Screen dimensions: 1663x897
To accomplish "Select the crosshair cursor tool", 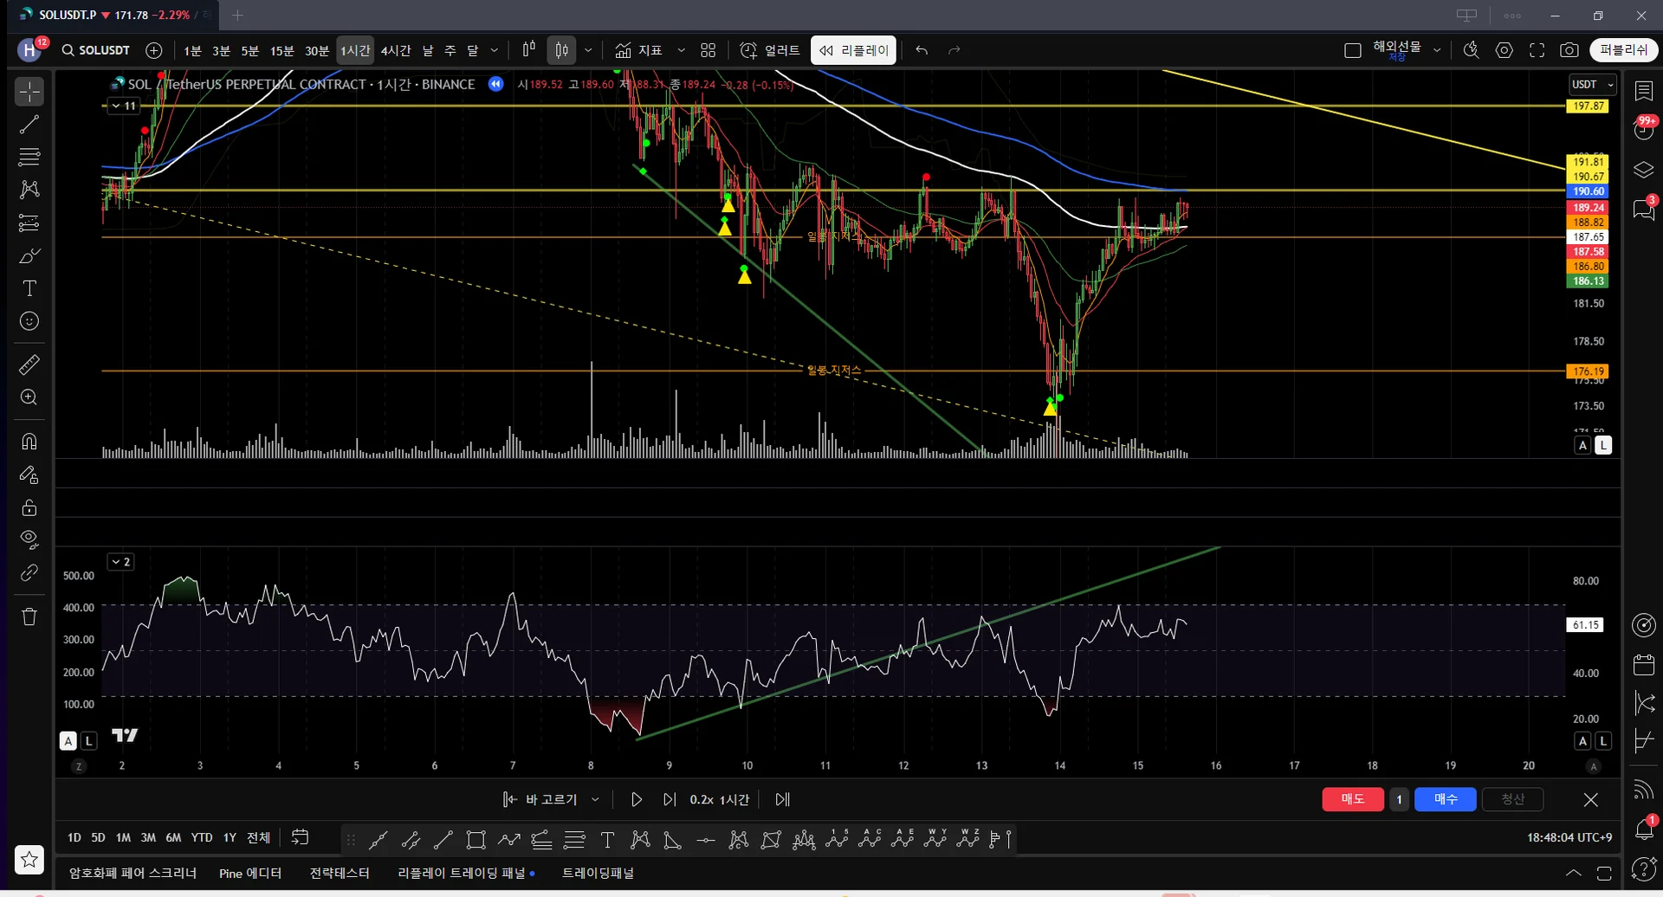I will (29, 92).
